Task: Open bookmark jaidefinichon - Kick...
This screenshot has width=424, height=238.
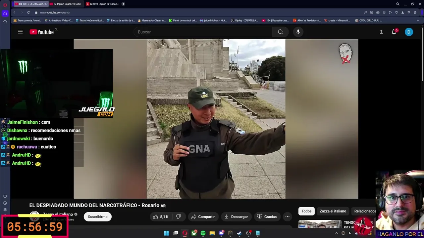Action: (x=214, y=20)
